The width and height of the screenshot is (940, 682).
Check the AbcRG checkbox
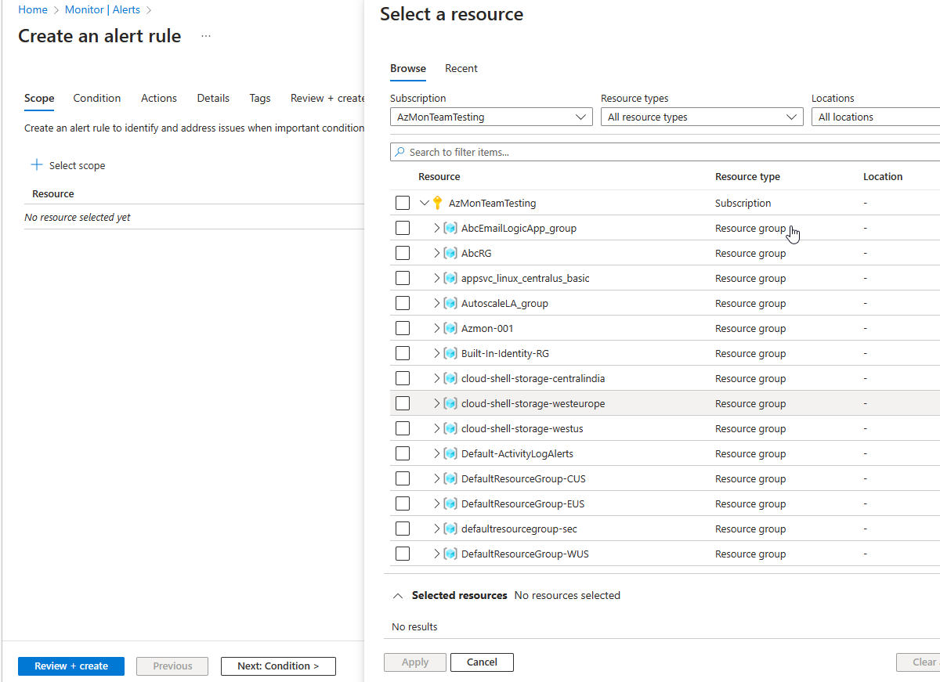point(403,253)
